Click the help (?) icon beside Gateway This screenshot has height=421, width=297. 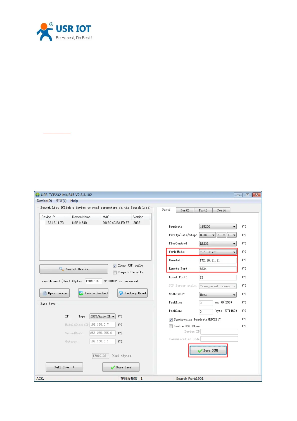pyautogui.click(x=120, y=341)
